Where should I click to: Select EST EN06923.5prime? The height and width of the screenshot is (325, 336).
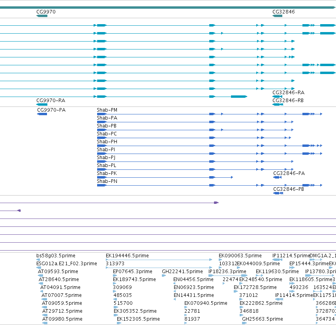pos(194,287)
